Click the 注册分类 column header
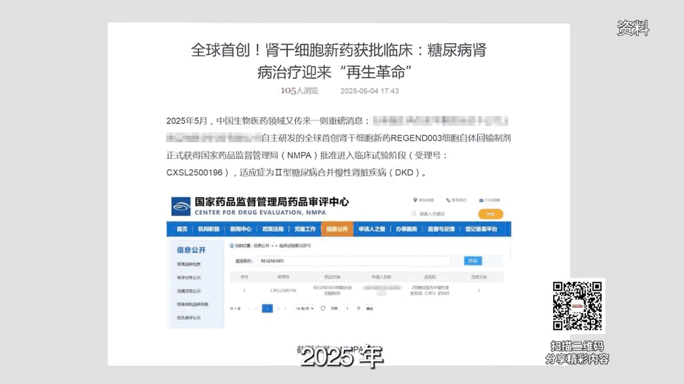This screenshot has width=684, height=384. point(479,276)
